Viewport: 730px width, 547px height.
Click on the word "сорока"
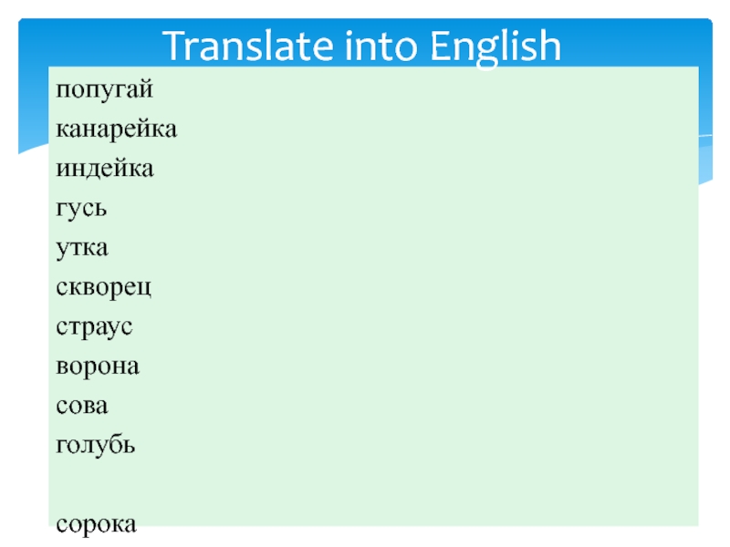[x=96, y=524]
